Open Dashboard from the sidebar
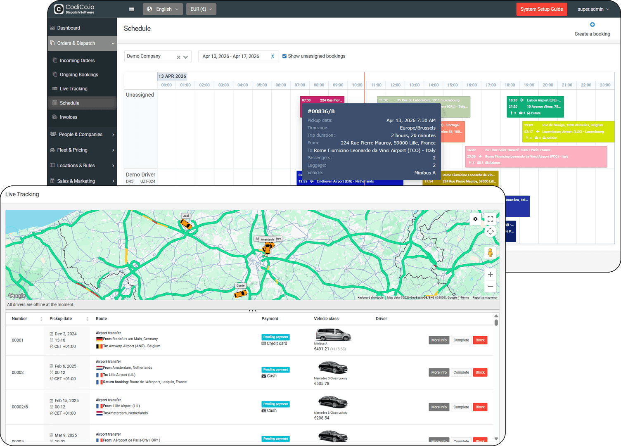Screen dimensions: 621x446 pos(82,28)
